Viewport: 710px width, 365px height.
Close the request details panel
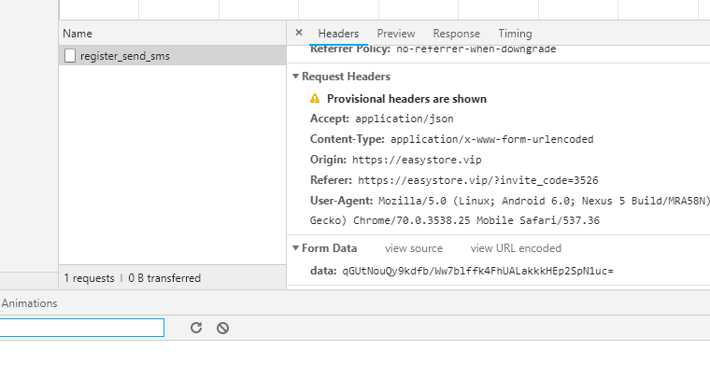pos(298,33)
